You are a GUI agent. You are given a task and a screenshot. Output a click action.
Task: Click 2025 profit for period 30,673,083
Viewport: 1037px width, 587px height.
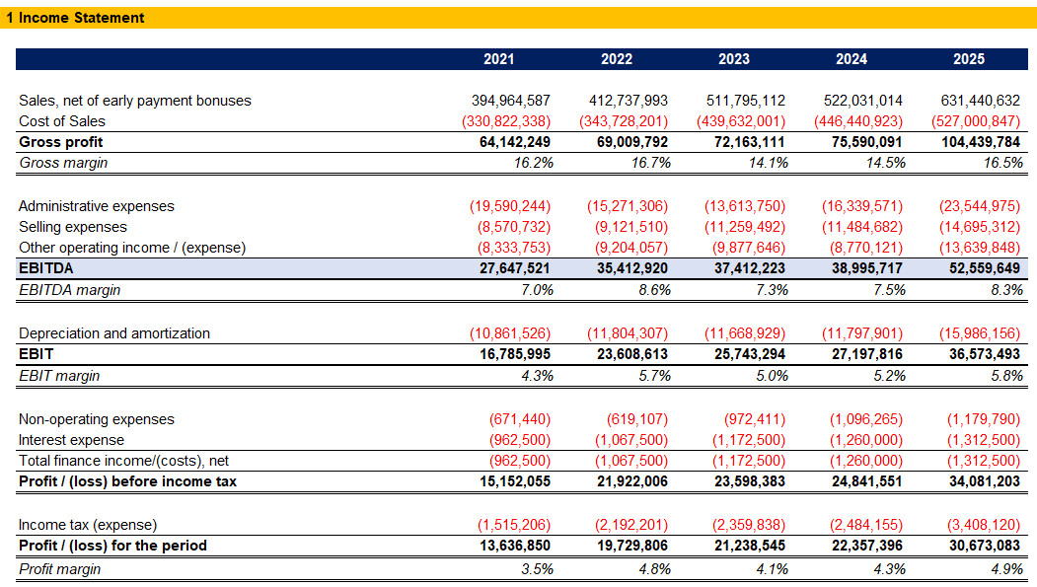984,546
